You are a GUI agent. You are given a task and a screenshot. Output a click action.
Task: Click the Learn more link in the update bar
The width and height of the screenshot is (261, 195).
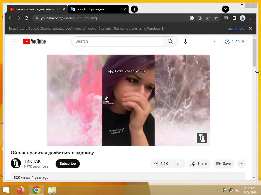point(236,28)
